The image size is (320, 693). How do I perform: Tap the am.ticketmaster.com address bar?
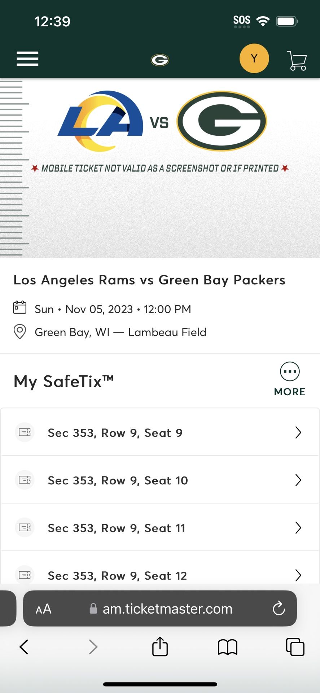tap(167, 609)
